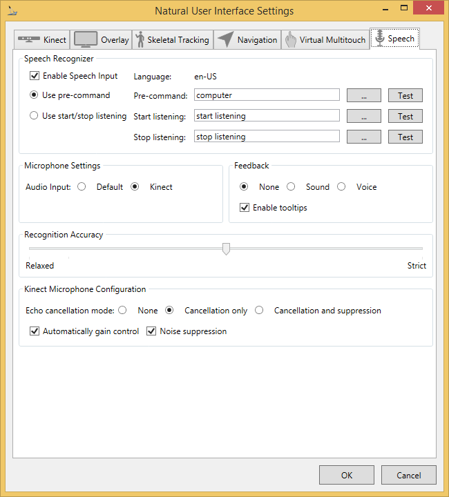Click the Kinect sensor tab icon
This screenshot has height=497, width=449.
point(29,39)
